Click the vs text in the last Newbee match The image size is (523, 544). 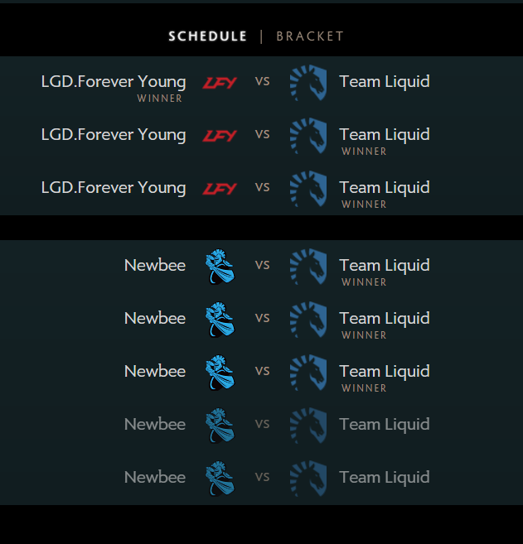262,477
